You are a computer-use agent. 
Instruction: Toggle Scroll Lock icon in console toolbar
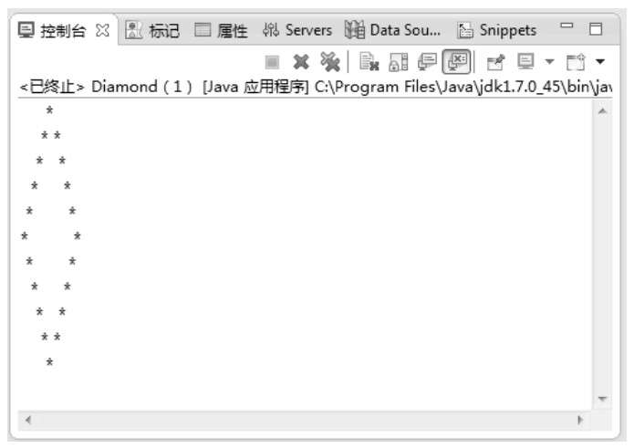[399, 62]
